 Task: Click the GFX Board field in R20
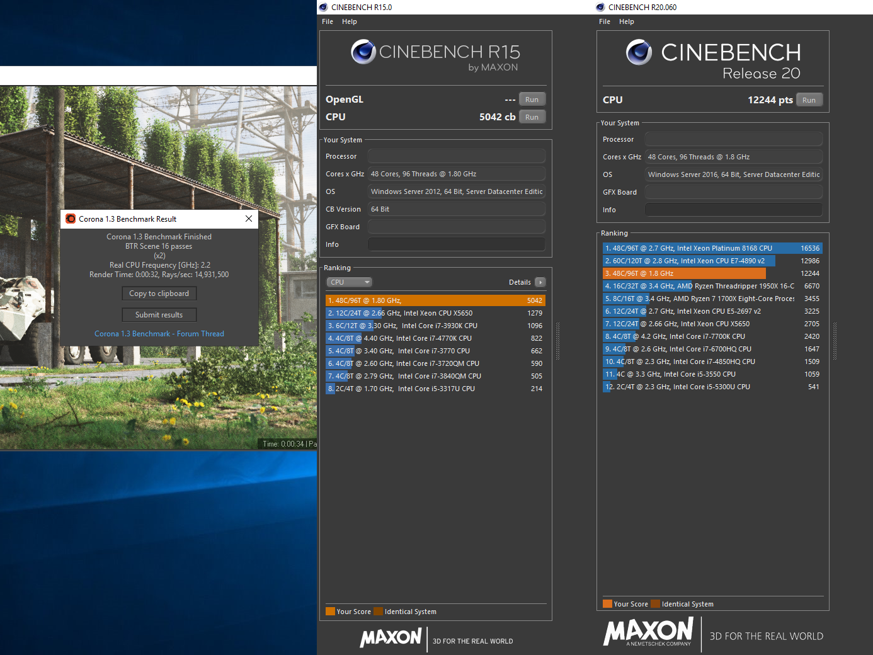pyautogui.click(x=734, y=192)
